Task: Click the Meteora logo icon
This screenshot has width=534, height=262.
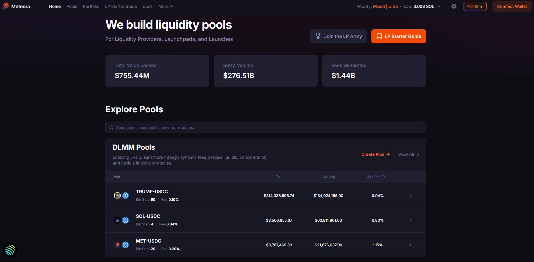Action: pos(5,6)
